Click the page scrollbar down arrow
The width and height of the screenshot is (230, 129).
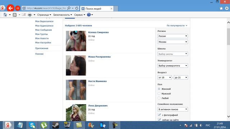(229, 116)
